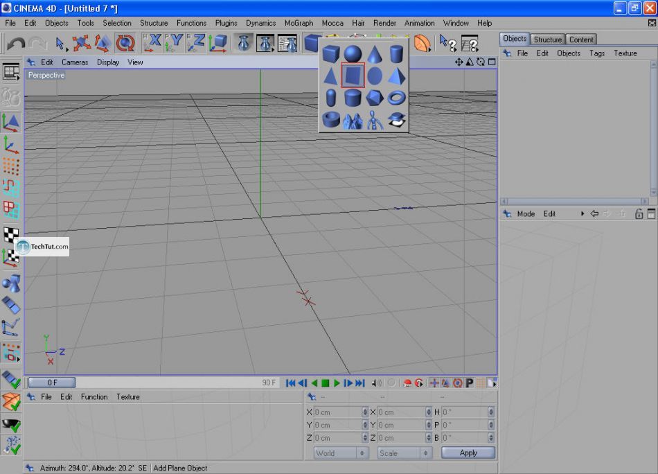Click the stepper arrows for rotation B
658x474 pixels.
(x=491, y=438)
